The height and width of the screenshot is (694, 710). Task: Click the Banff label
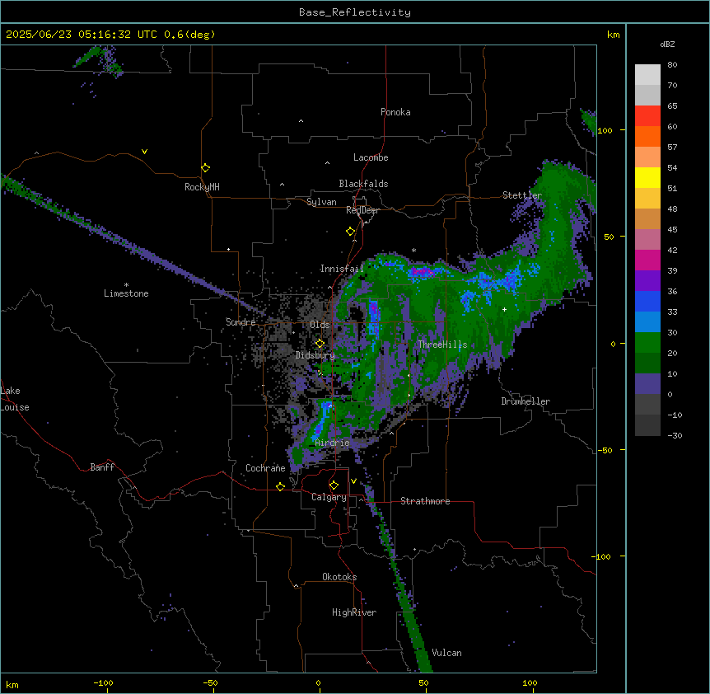click(x=102, y=467)
